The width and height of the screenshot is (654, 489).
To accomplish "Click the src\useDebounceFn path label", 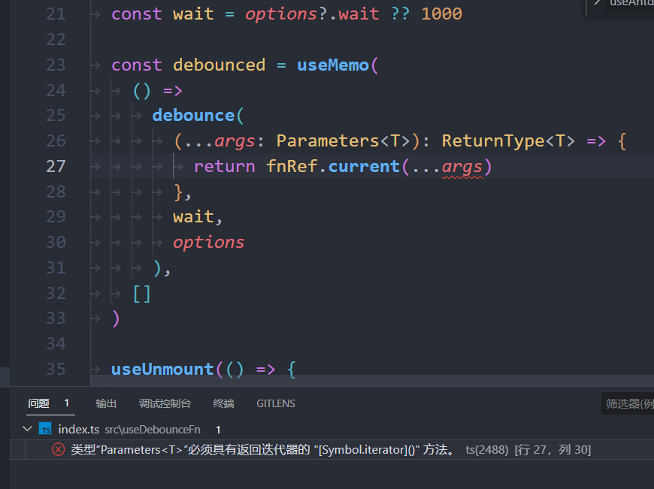I will [152, 429].
